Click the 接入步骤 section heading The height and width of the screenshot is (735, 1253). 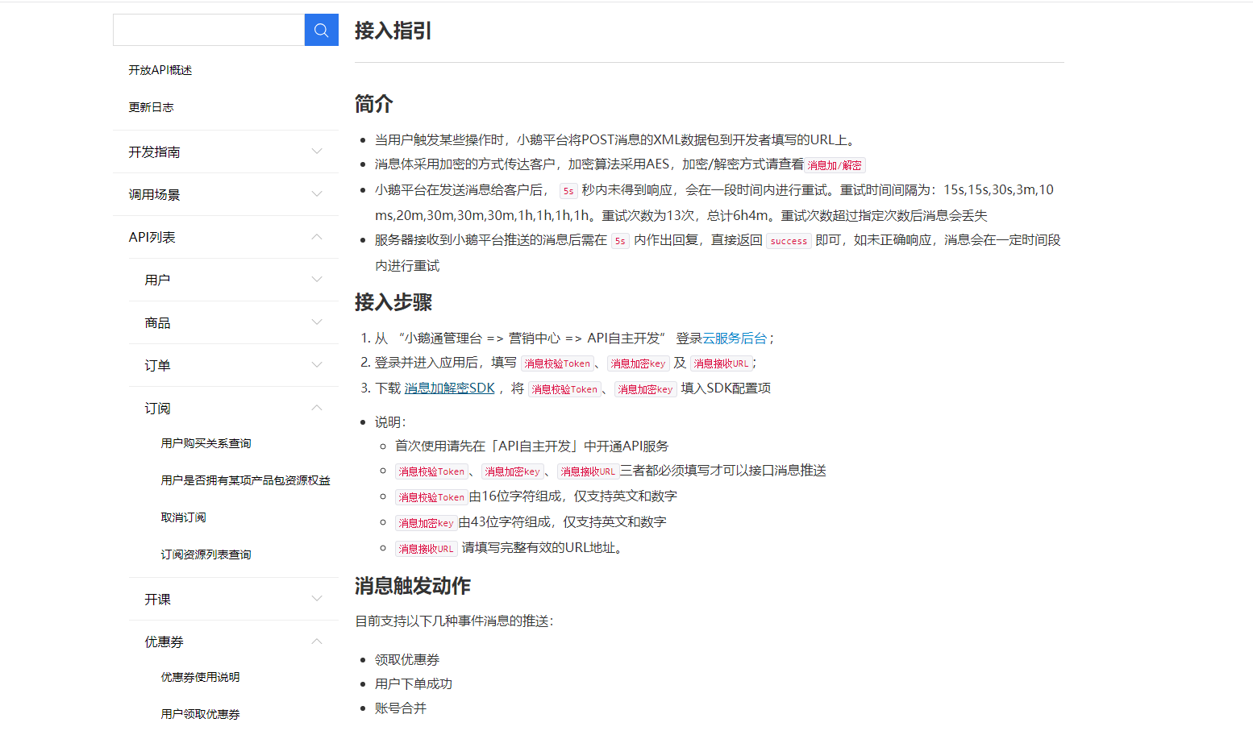(393, 303)
